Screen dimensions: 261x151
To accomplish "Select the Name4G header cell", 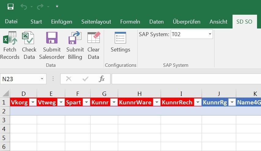I will click(x=248, y=102).
